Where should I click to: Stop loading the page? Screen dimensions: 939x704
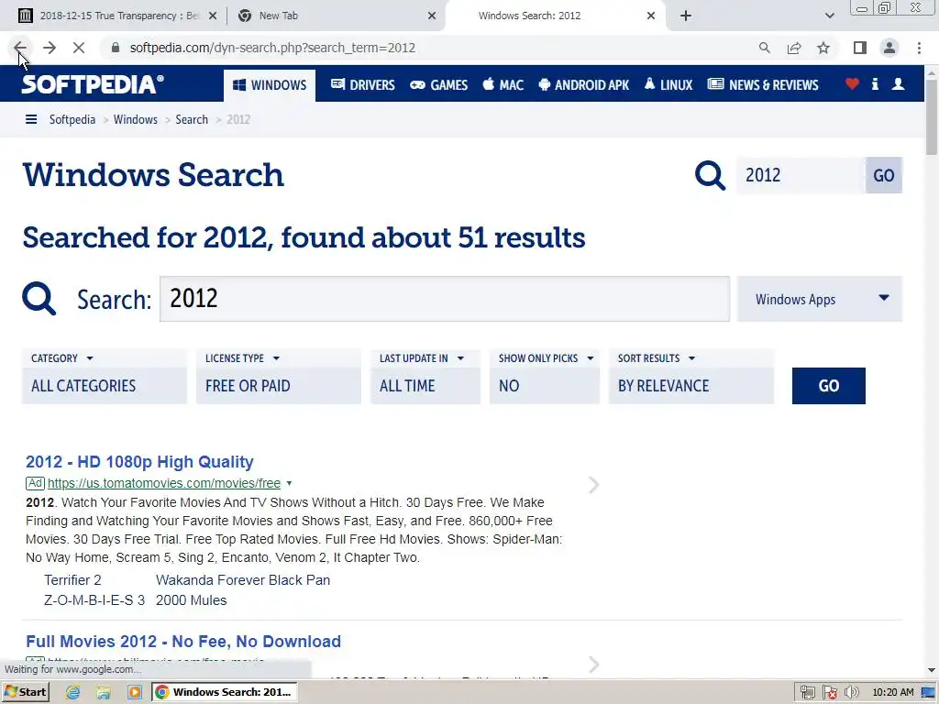(x=79, y=48)
